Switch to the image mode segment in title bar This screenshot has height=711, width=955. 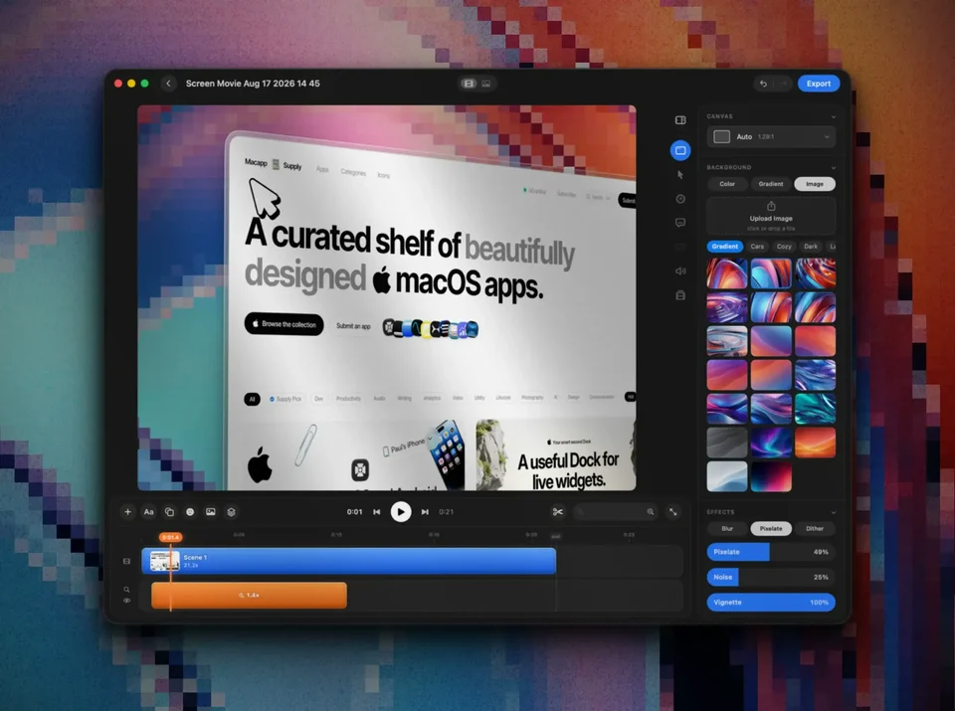tap(486, 84)
